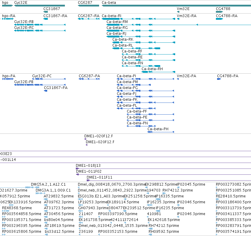Click EST bs80e04.5prime
This screenshot has width=251, height=236.
46,223
